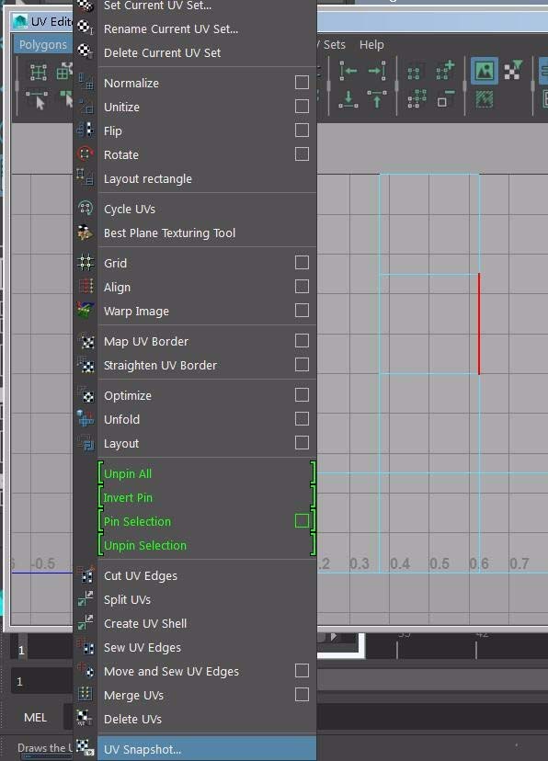This screenshot has height=761, width=548.
Task: Click the Rotate menu icon
Action: [86, 154]
